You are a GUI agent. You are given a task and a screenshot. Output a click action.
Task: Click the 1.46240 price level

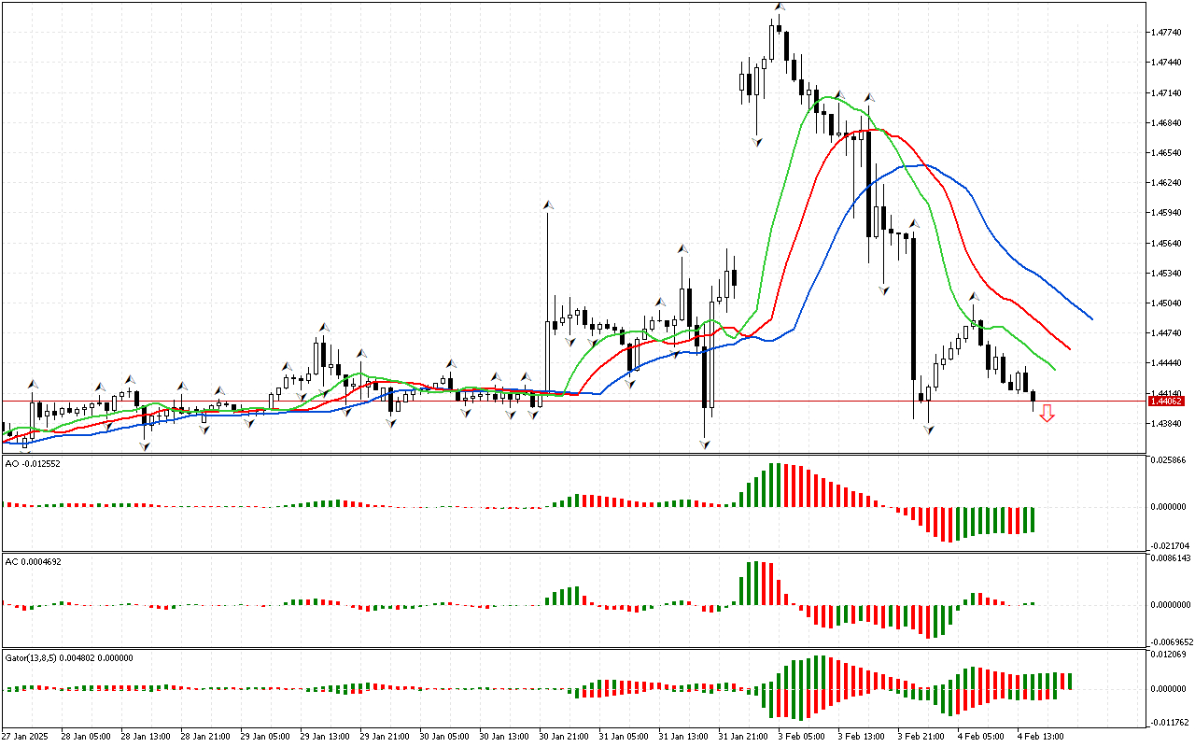[x=1167, y=183]
